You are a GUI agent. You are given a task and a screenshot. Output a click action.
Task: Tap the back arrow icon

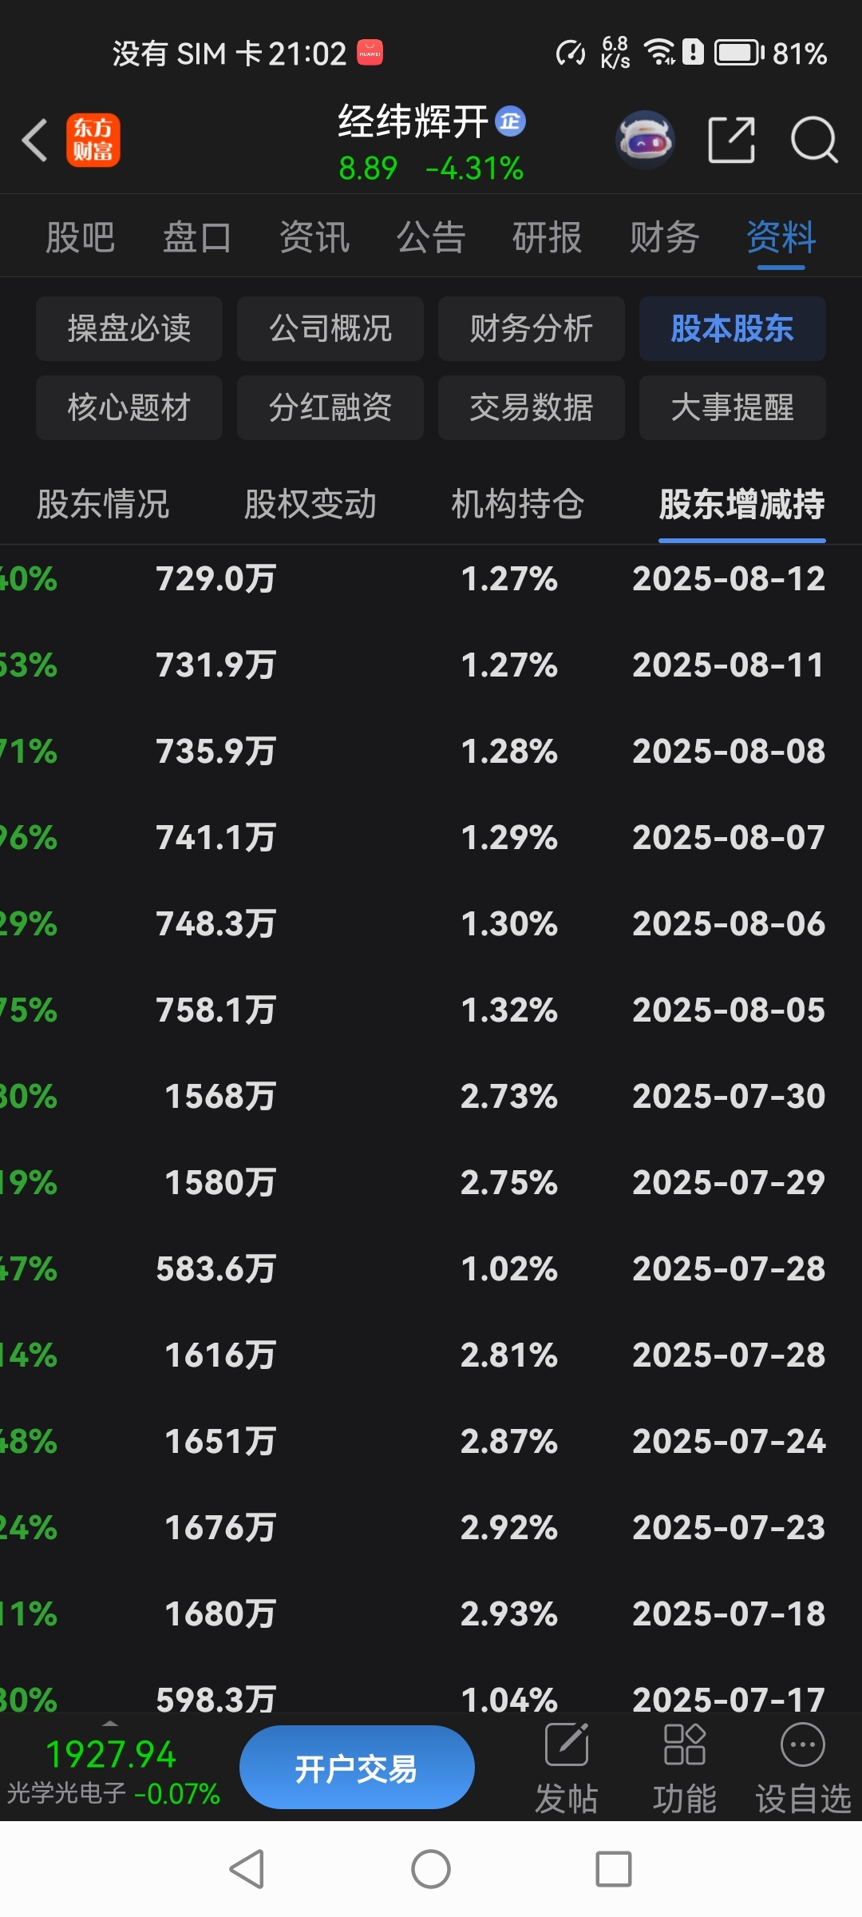(x=35, y=141)
